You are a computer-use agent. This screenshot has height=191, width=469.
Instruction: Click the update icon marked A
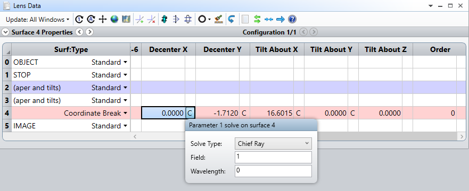[x=91, y=20]
